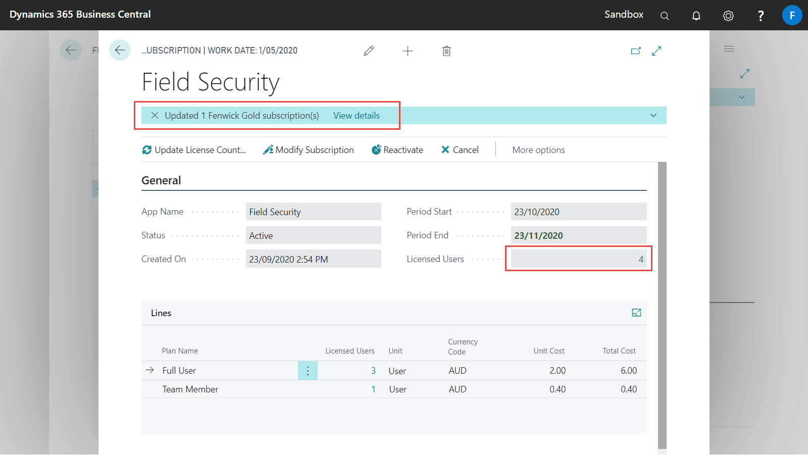Open the settings gear
This screenshot has width=808, height=455.
coord(728,16)
